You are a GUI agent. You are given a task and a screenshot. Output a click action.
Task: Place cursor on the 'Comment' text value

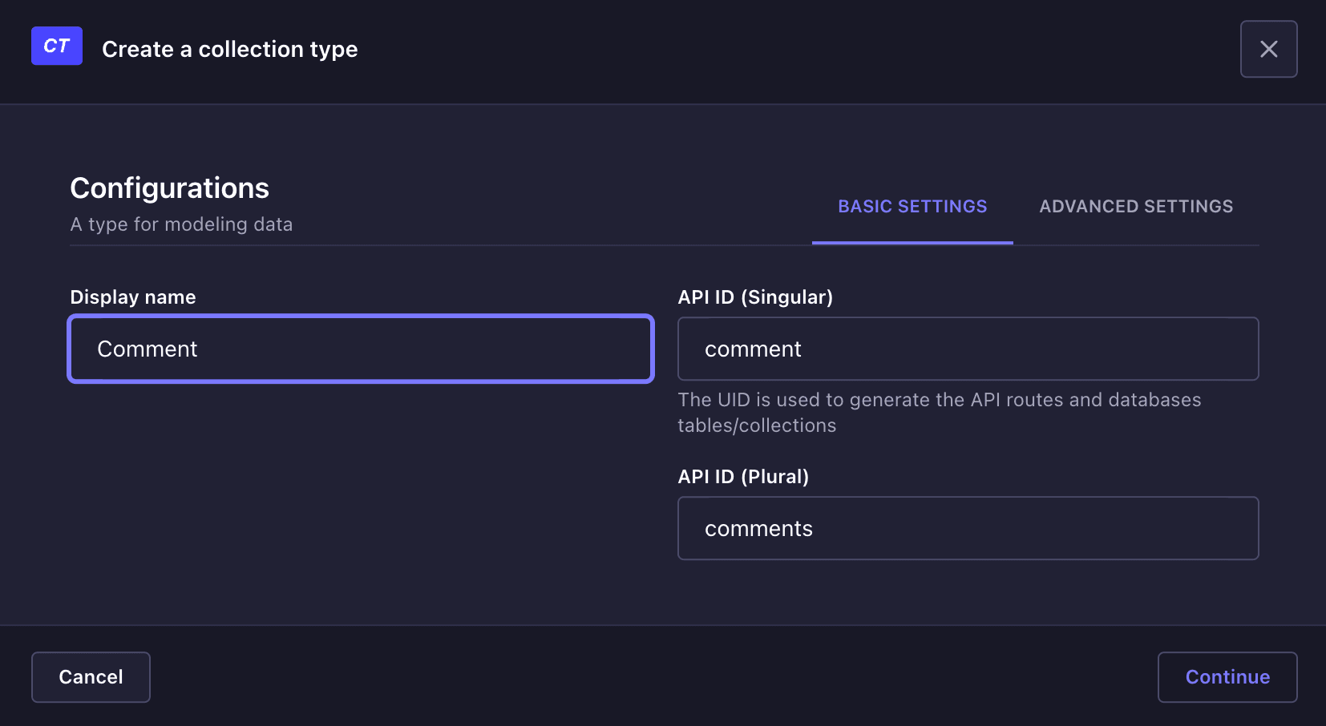[x=148, y=349]
